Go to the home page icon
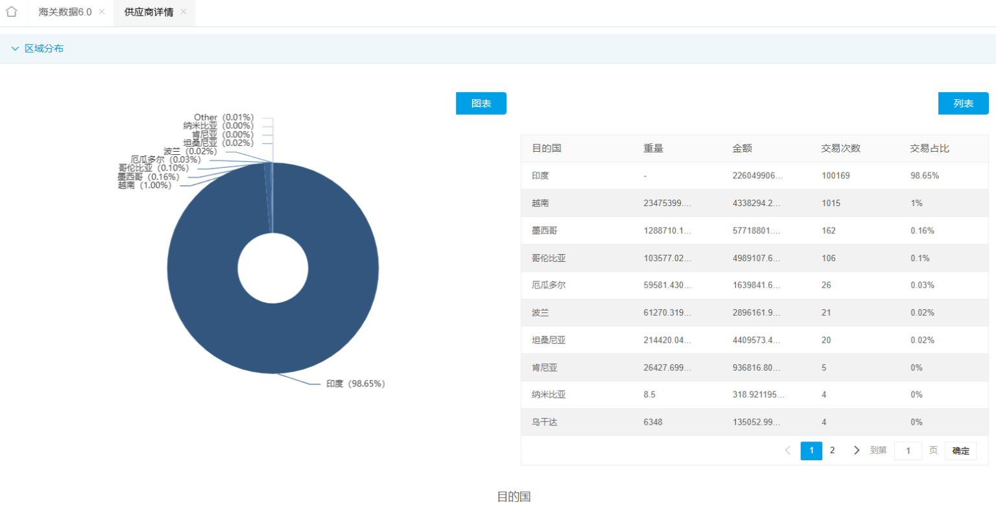Viewport: 996px width, 505px height. (x=11, y=12)
